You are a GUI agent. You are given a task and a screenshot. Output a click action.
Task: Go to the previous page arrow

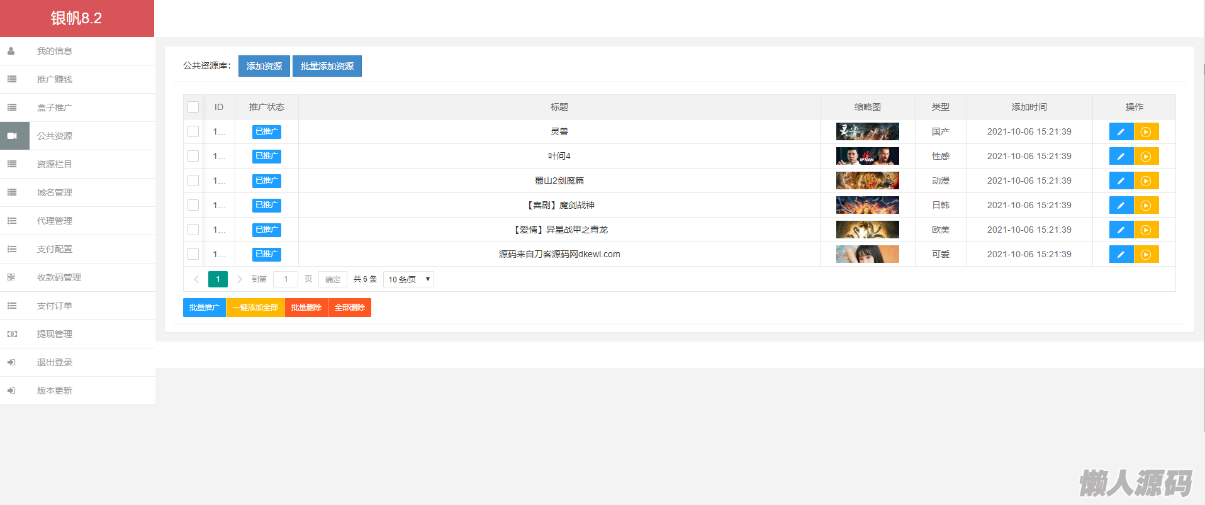point(196,279)
